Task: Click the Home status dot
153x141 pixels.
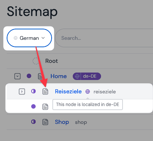Action: coord(29,76)
